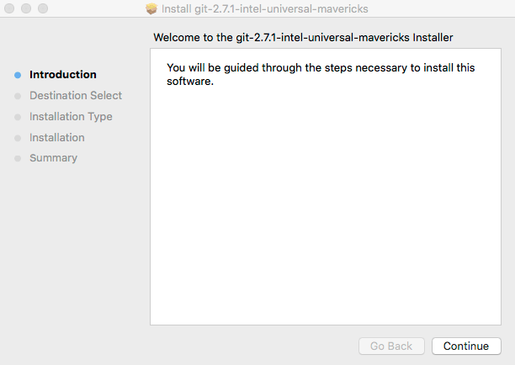Close the installer window
Screen dimensions: 515x365
[10, 9]
